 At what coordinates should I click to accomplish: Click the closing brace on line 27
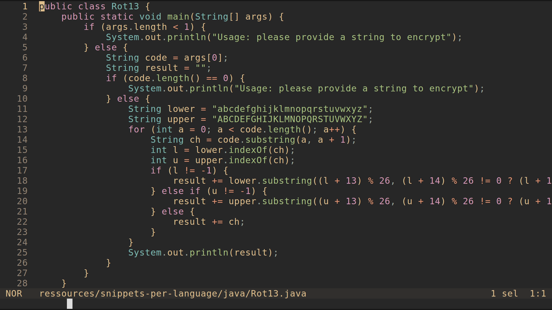tap(85, 273)
